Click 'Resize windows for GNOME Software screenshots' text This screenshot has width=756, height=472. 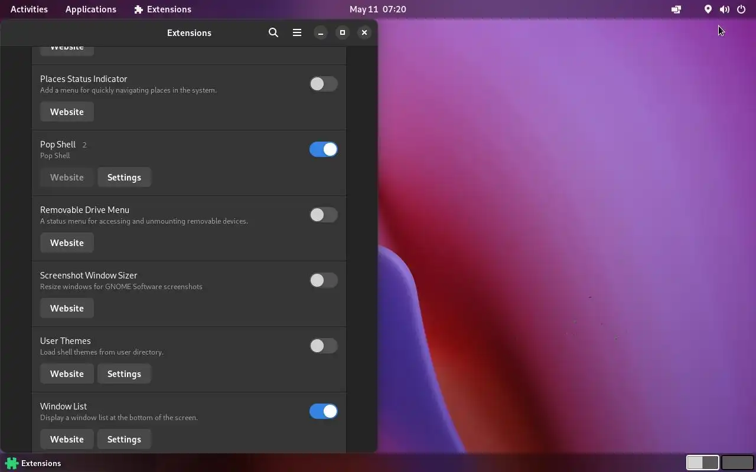coord(121,287)
